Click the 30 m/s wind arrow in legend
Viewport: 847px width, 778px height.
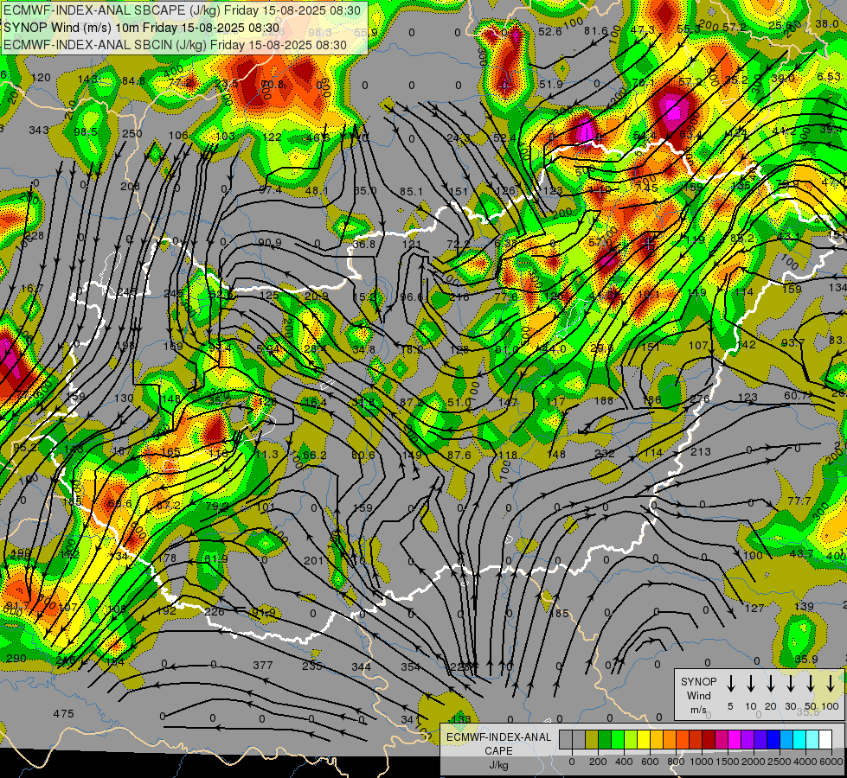(x=790, y=683)
